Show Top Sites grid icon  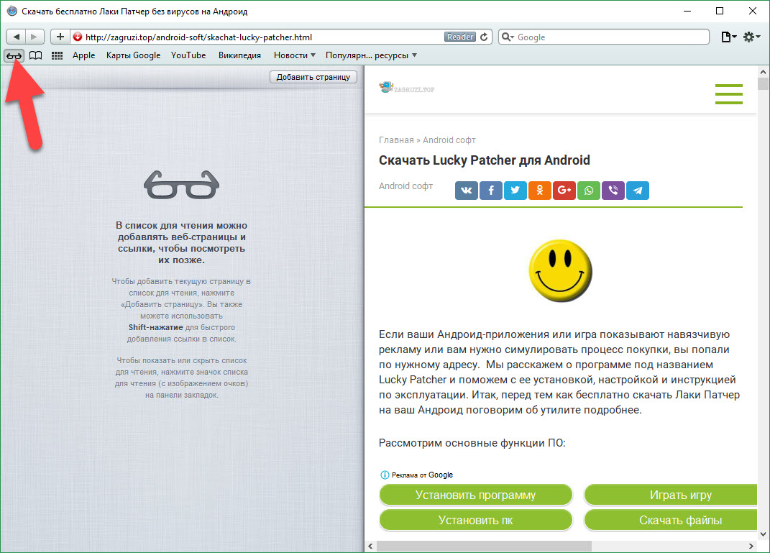click(57, 55)
